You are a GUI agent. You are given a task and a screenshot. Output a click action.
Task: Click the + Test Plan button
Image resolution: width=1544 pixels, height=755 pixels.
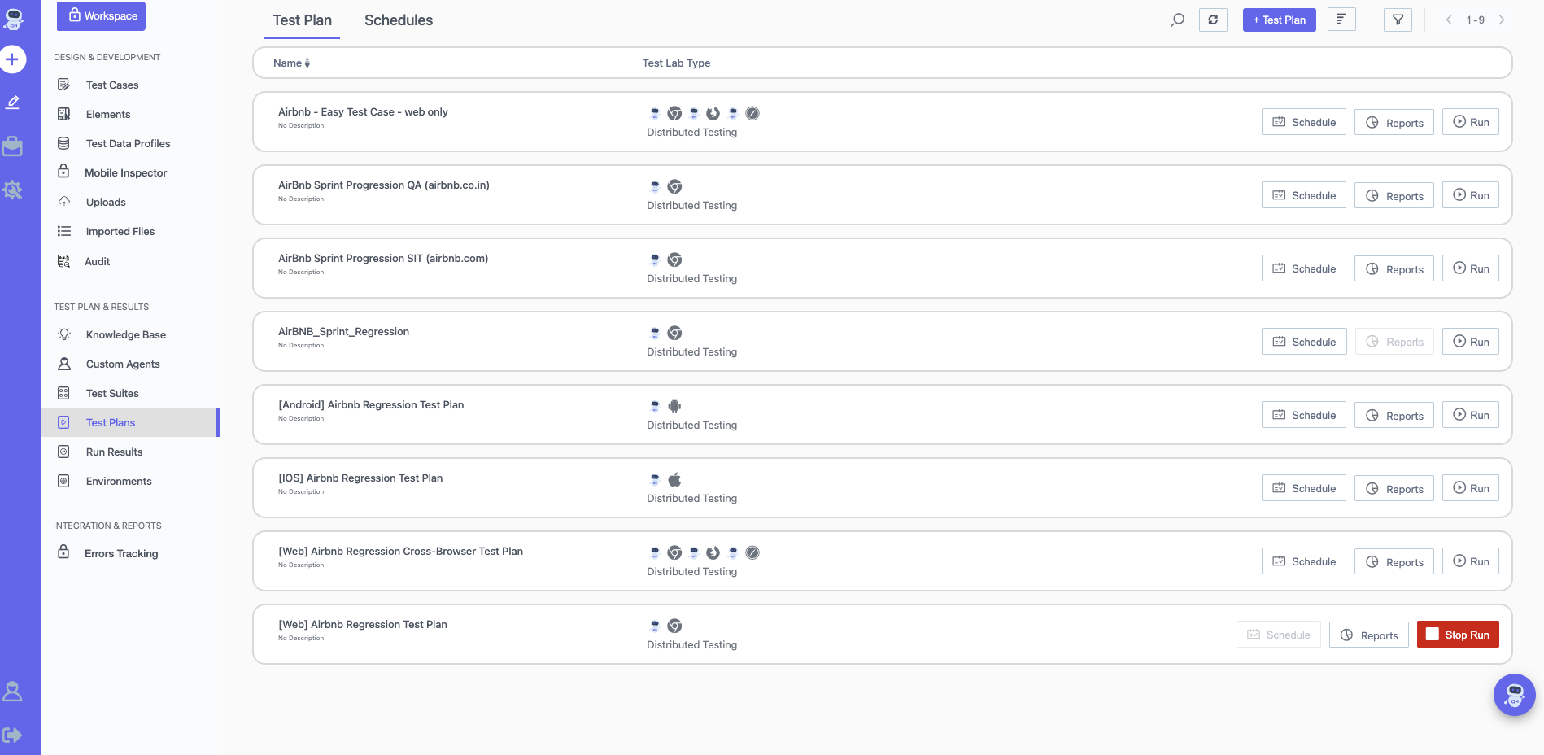[x=1279, y=20]
